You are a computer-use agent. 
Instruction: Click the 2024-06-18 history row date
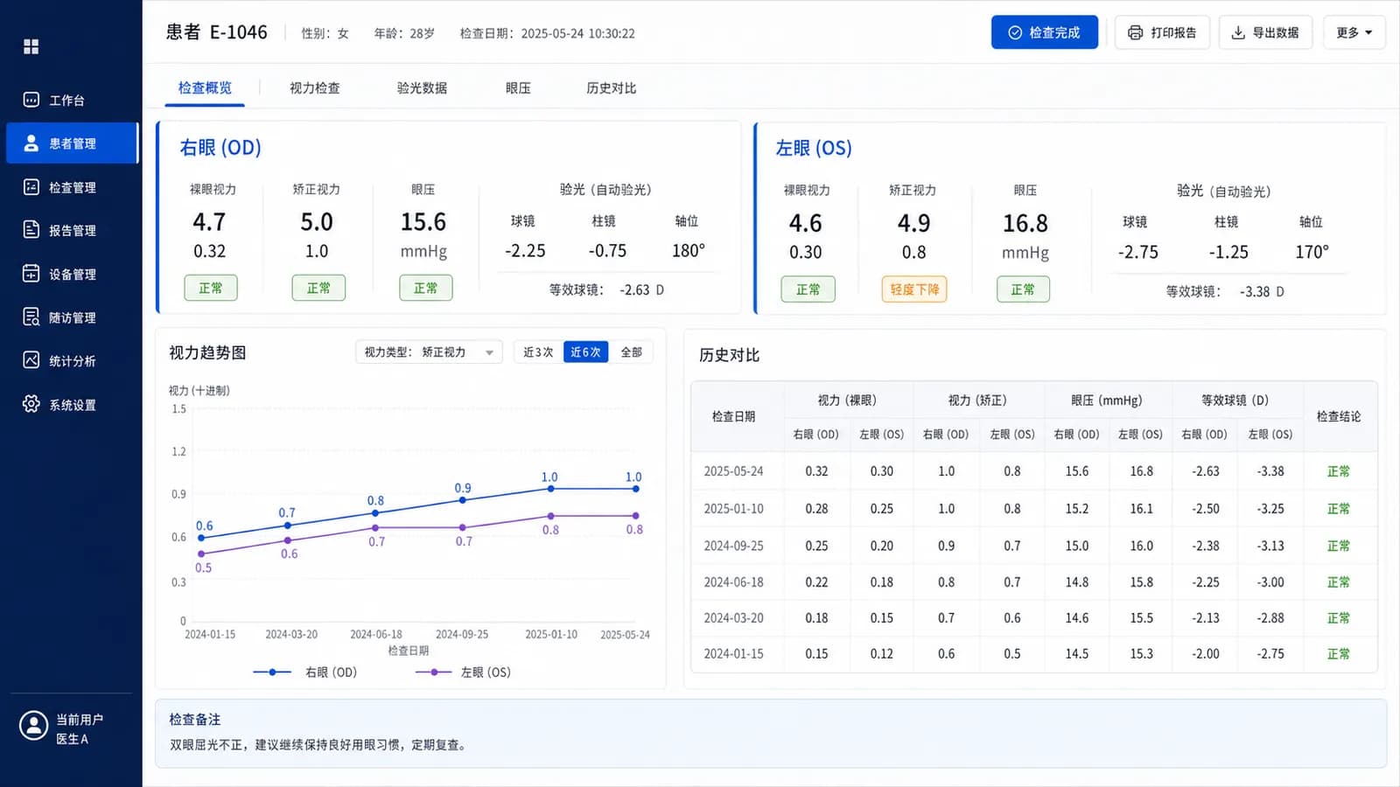733,582
